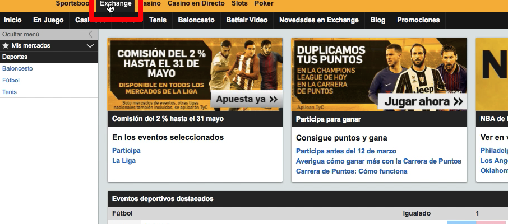The image size is (508, 224).
Task: Open Novedades en Exchange
Action: point(319,20)
